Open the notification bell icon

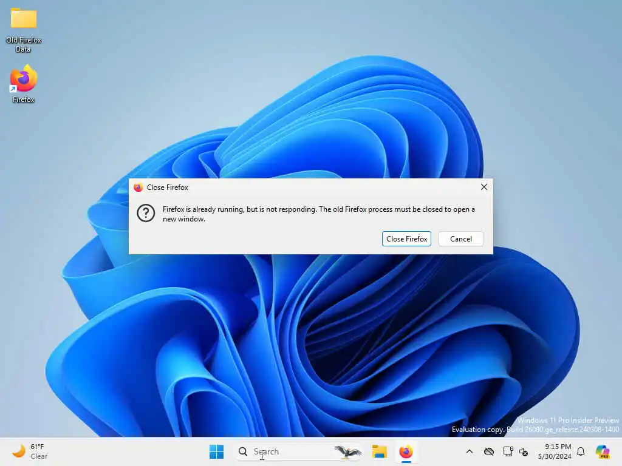tap(581, 451)
